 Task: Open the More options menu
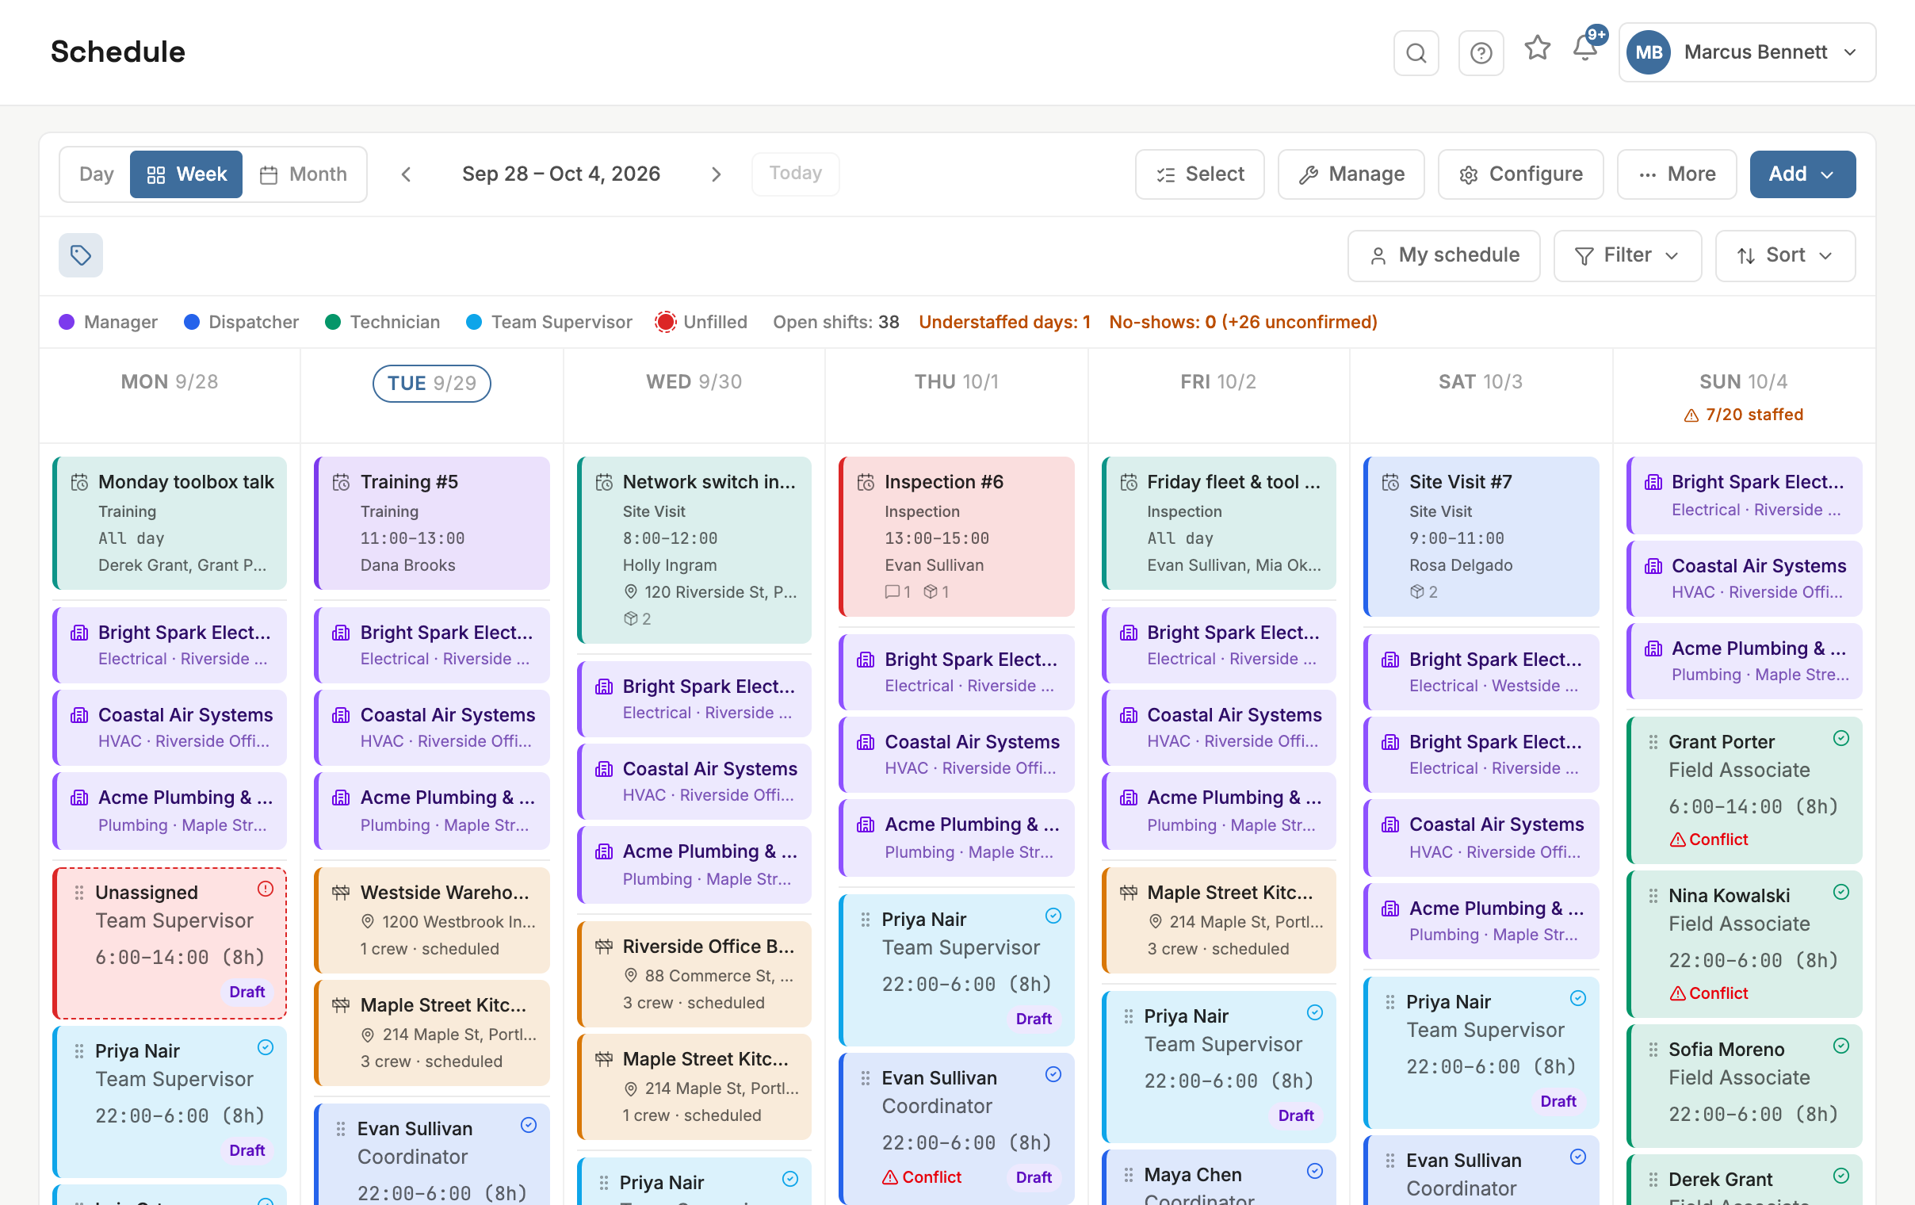point(1676,174)
